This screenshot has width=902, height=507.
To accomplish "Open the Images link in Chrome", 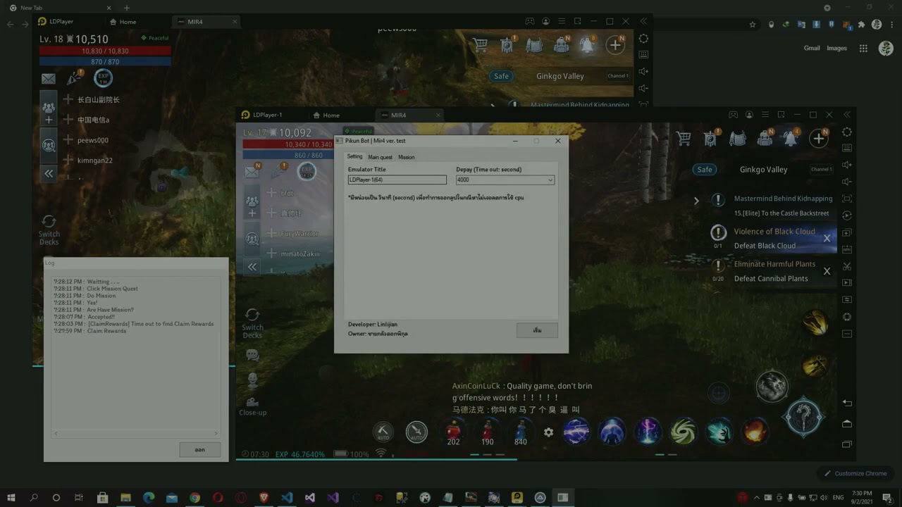I will pos(836,48).
